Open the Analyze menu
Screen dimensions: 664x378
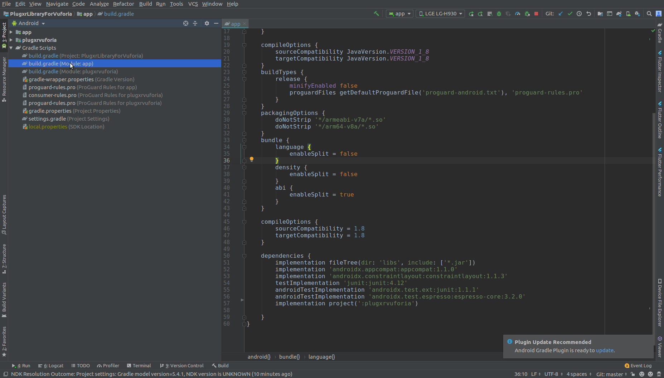click(99, 4)
